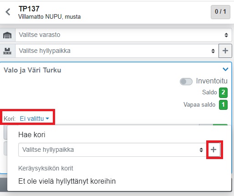Open the Kori Ei valittu dropdown
The width and height of the screenshot is (234, 196).
pos(34,119)
